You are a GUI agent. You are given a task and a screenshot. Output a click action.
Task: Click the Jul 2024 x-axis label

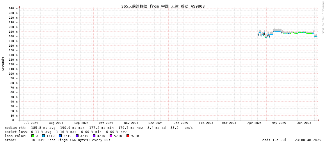(x=31, y=123)
